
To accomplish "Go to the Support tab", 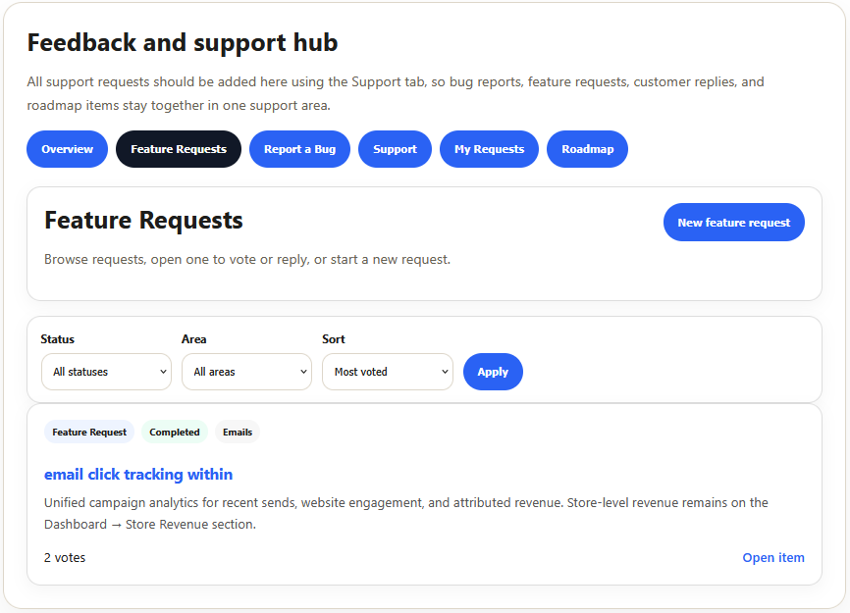I will pos(395,149).
